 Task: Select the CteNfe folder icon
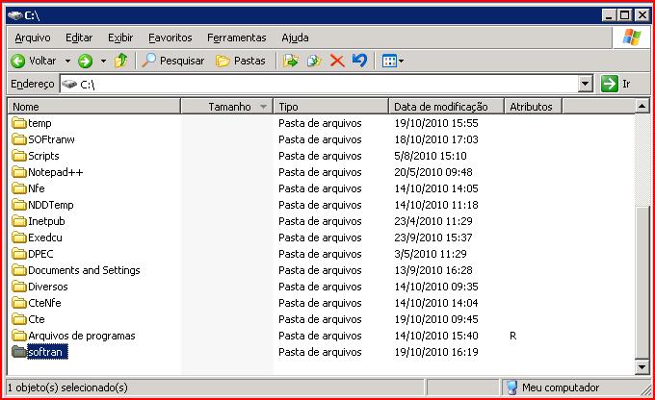pyautogui.click(x=19, y=303)
